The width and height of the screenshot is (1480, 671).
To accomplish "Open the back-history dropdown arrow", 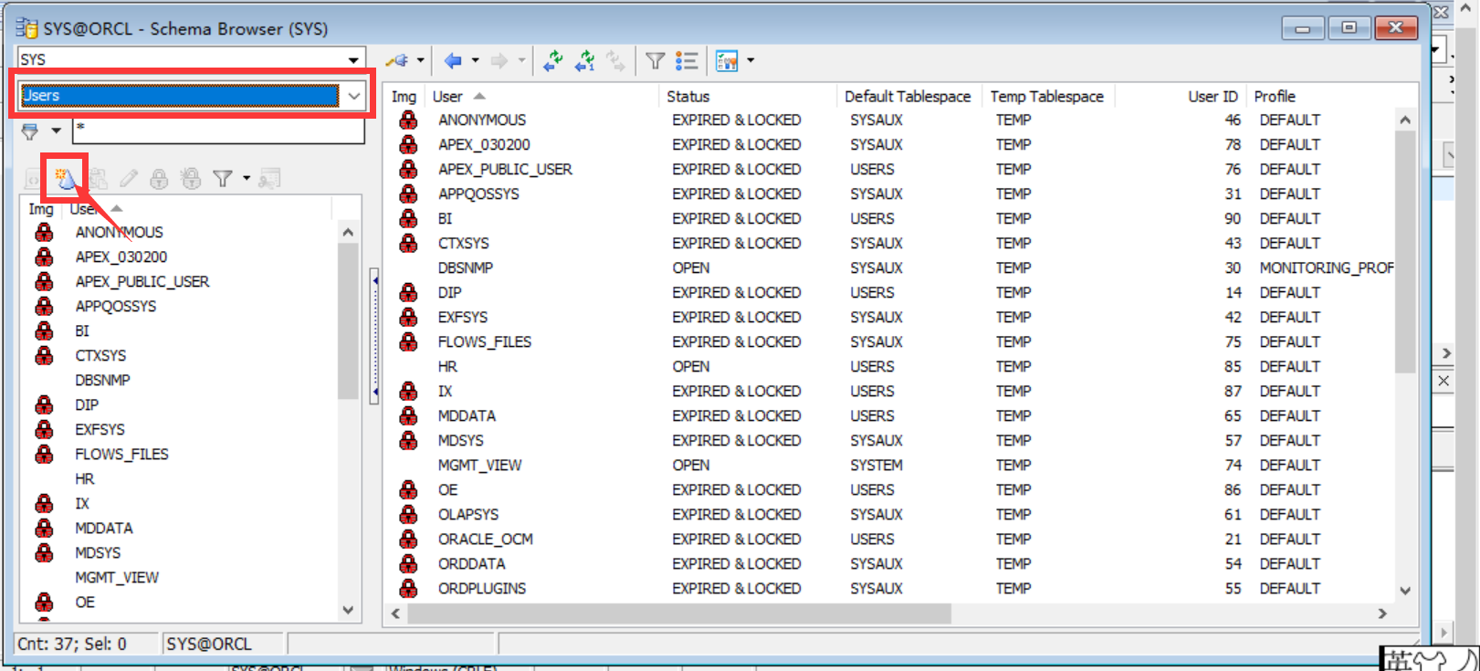I will click(x=476, y=61).
